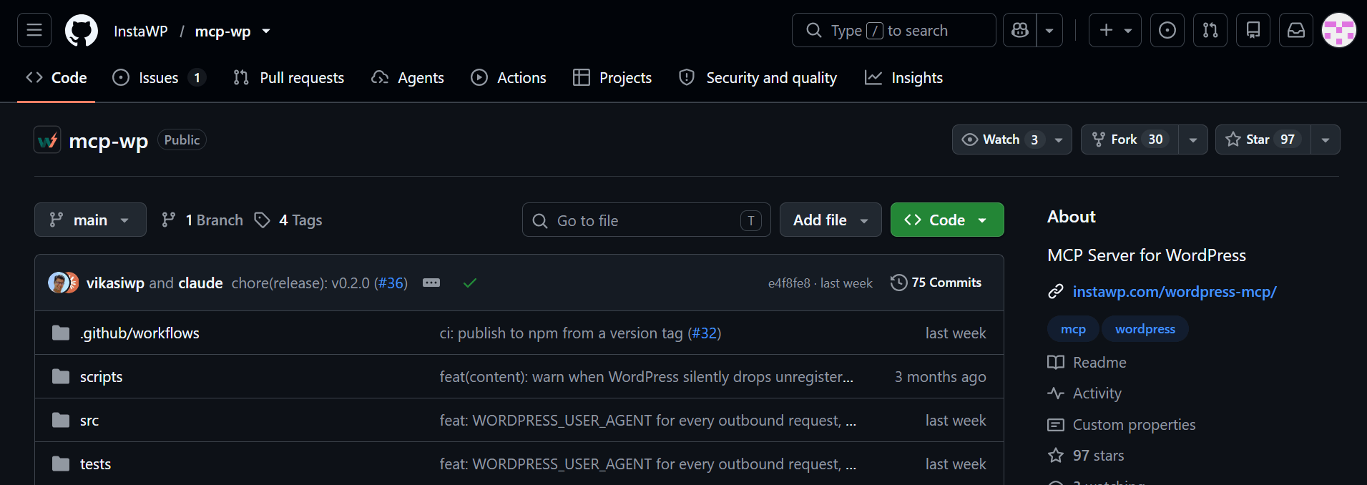Open the instawp.com/wordpress-mcp/ link
The width and height of the screenshot is (1367, 485).
click(1175, 292)
